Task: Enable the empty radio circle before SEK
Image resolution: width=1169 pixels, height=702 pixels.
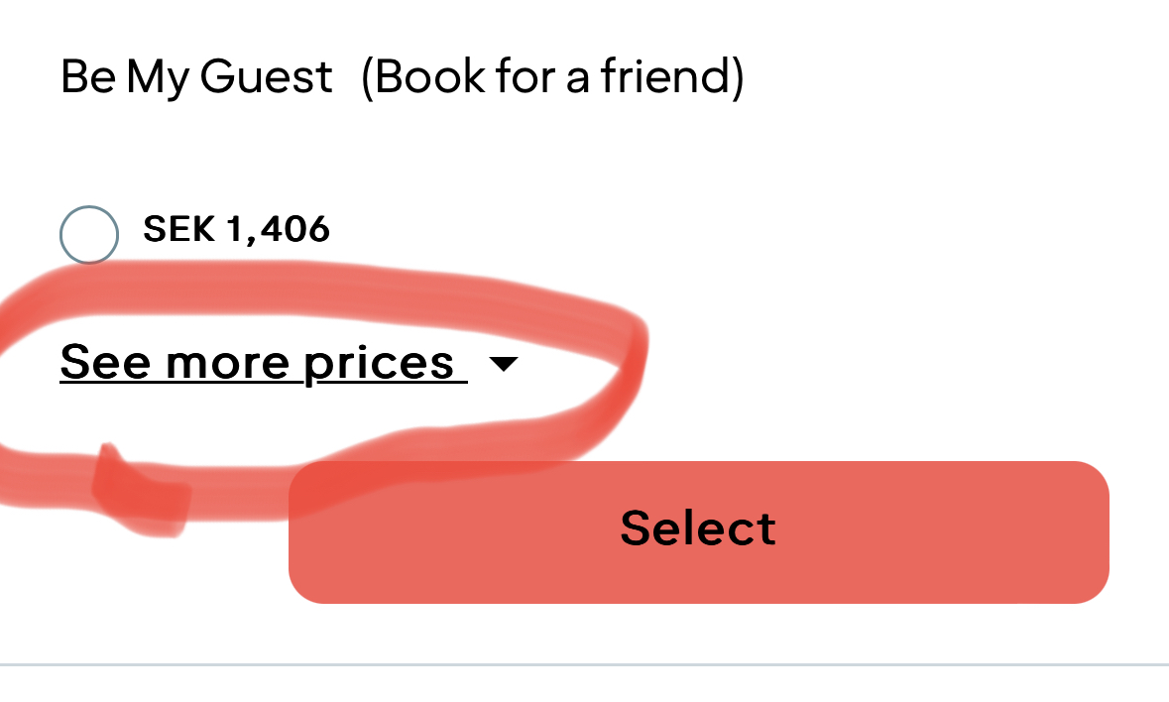Action: point(89,235)
